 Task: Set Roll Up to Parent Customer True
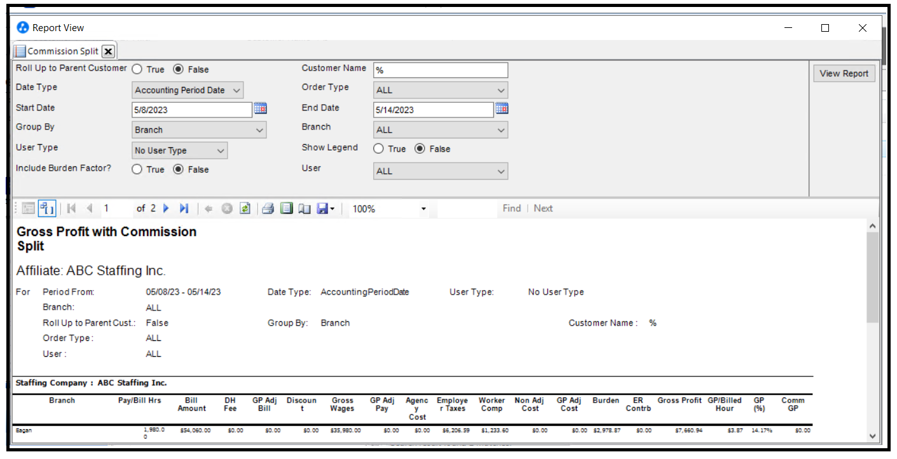click(x=137, y=69)
